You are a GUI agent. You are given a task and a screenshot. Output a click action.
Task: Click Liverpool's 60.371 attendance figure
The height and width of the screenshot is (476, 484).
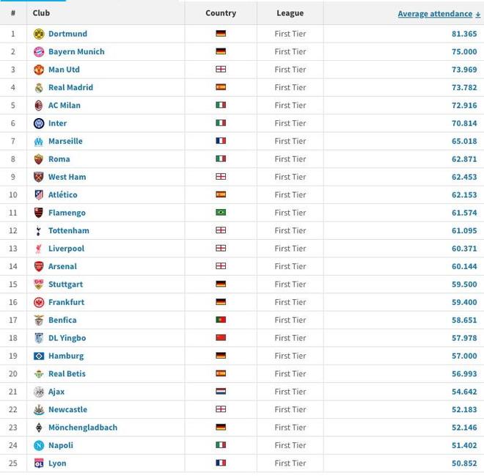[x=463, y=249]
